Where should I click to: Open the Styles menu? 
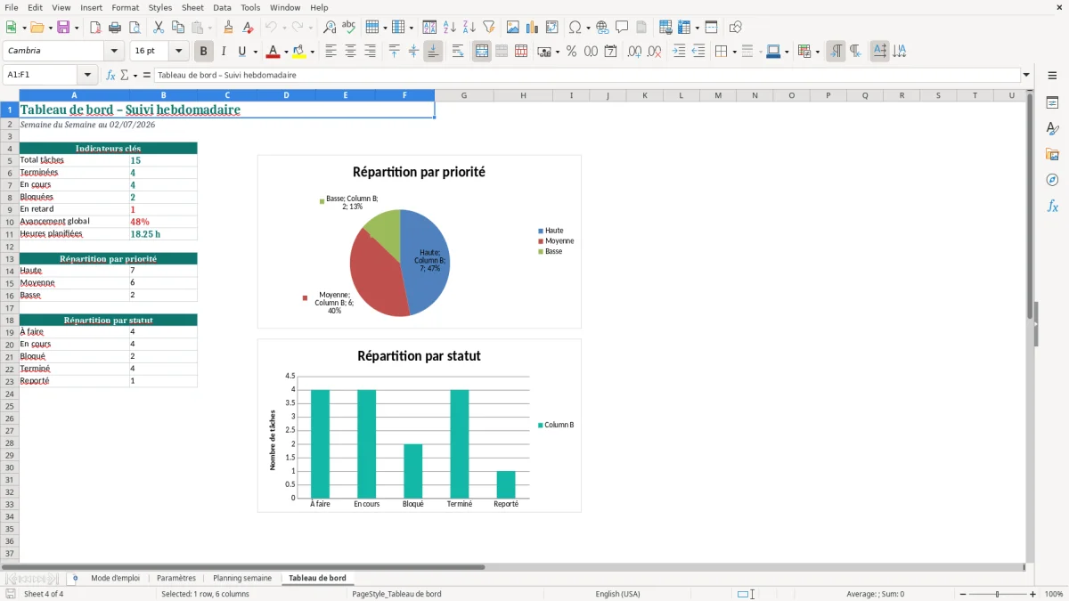click(x=160, y=7)
